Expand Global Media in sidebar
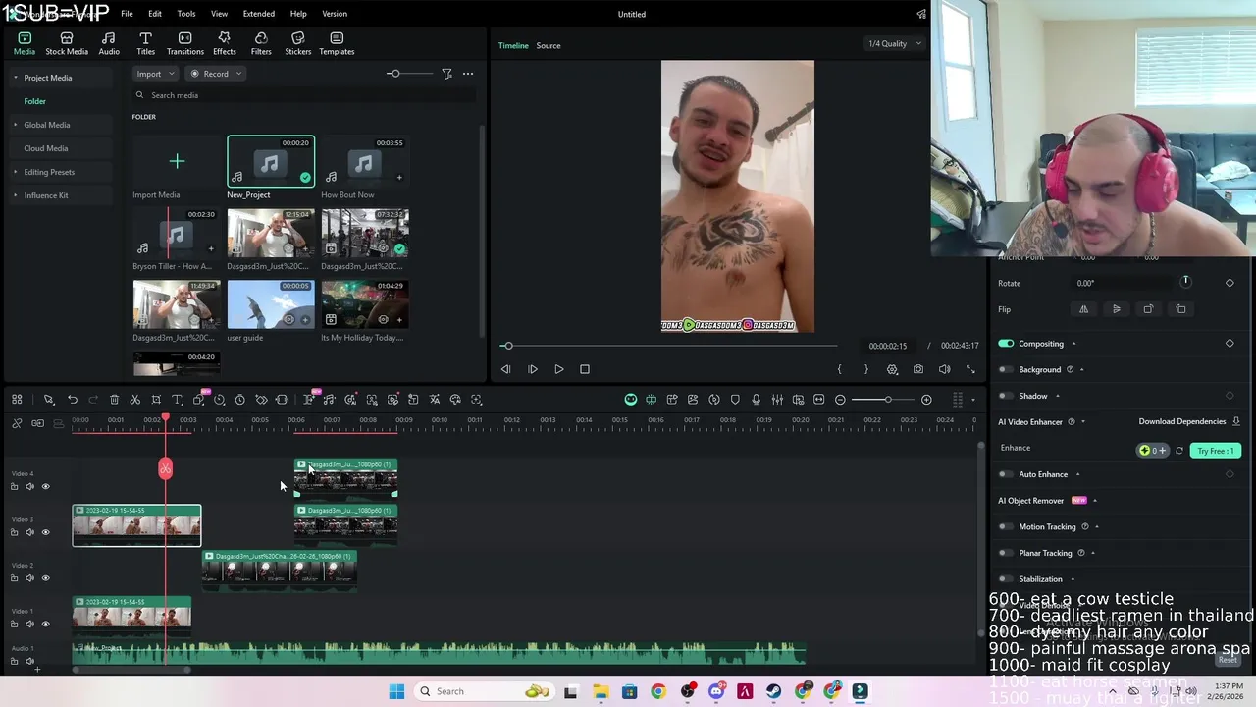The height and width of the screenshot is (707, 1256). 16,125
